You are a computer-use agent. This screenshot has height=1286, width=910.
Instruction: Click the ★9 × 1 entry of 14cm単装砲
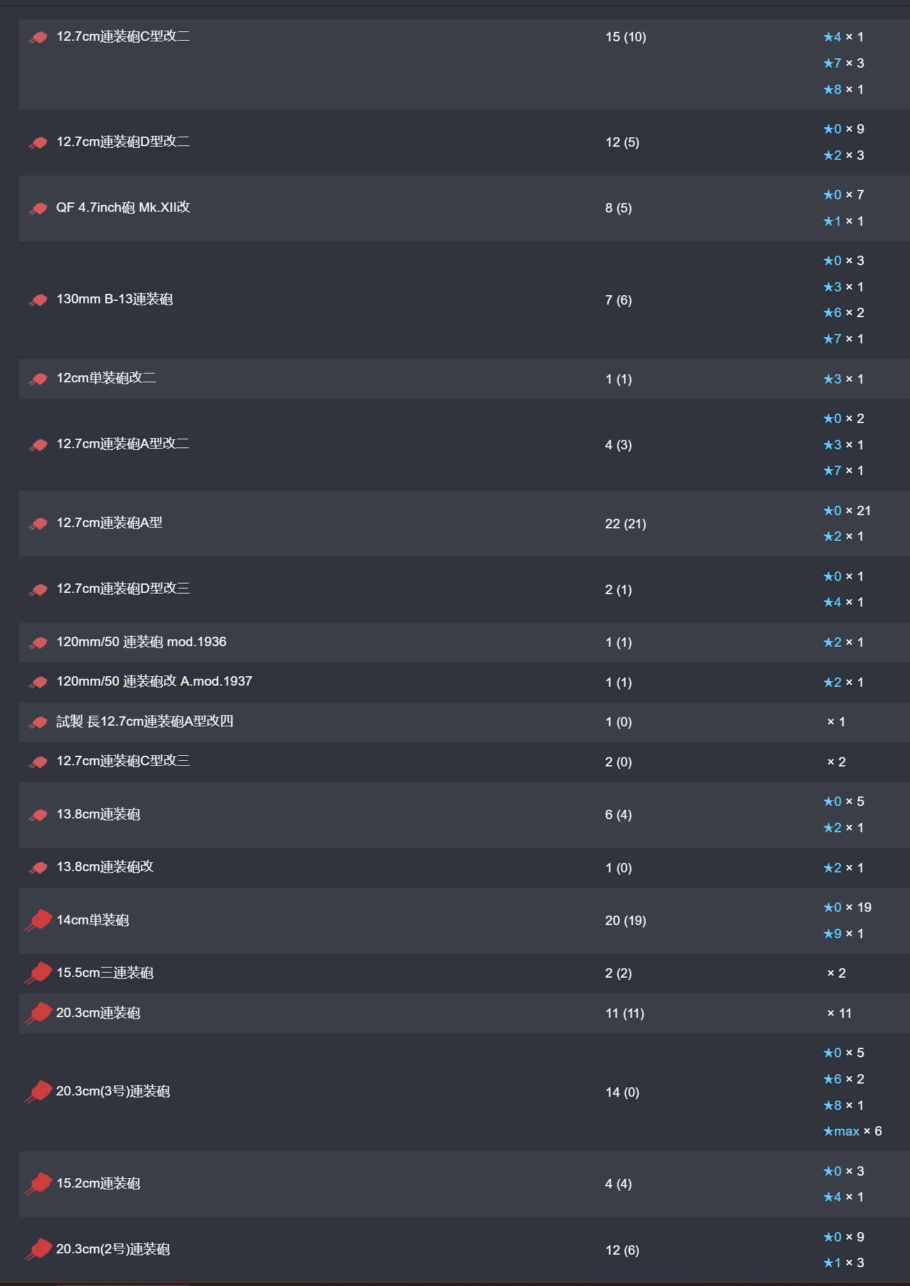[x=844, y=934]
